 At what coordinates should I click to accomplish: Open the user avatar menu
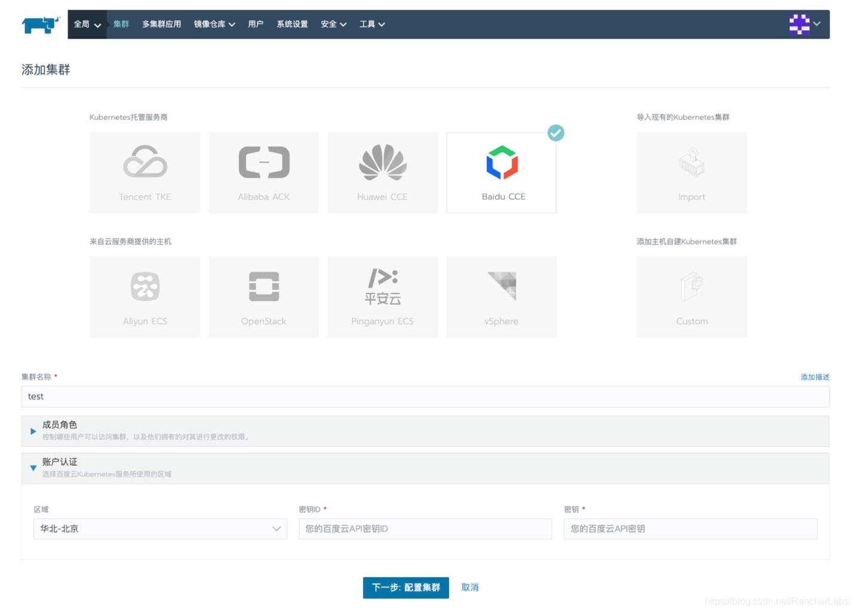point(804,24)
